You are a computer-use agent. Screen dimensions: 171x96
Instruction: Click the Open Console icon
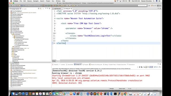coord(160,67)
